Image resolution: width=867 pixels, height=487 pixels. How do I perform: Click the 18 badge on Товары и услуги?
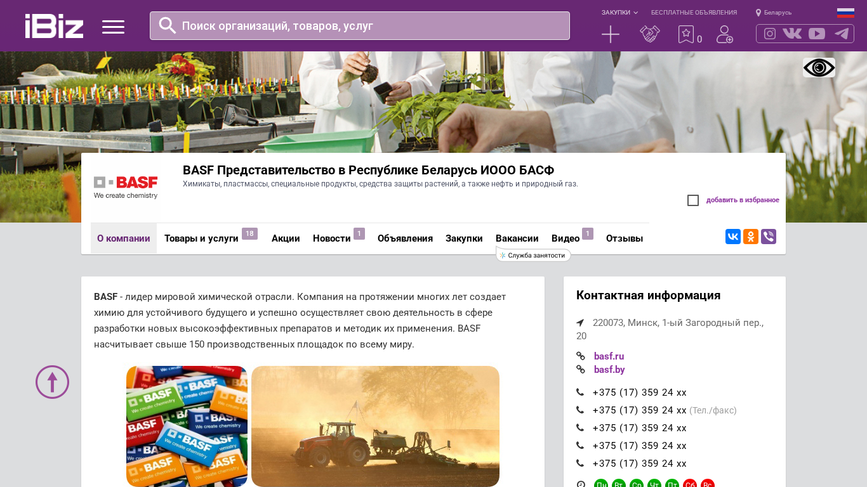click(x=249, y=233)
